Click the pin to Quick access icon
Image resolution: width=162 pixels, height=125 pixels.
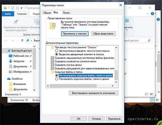[x=16, y=22]
